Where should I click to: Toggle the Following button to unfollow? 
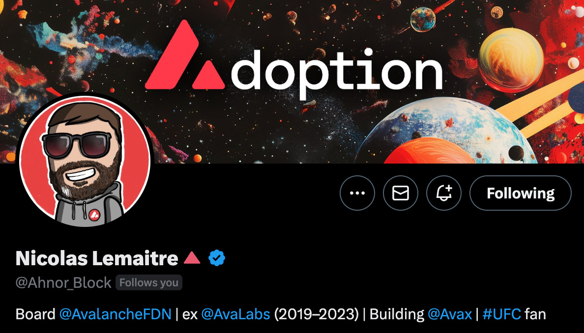[x=520, y=193]
